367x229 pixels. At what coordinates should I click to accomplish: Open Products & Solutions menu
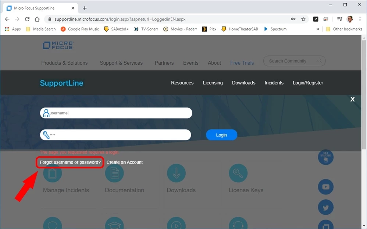point(64,63)
